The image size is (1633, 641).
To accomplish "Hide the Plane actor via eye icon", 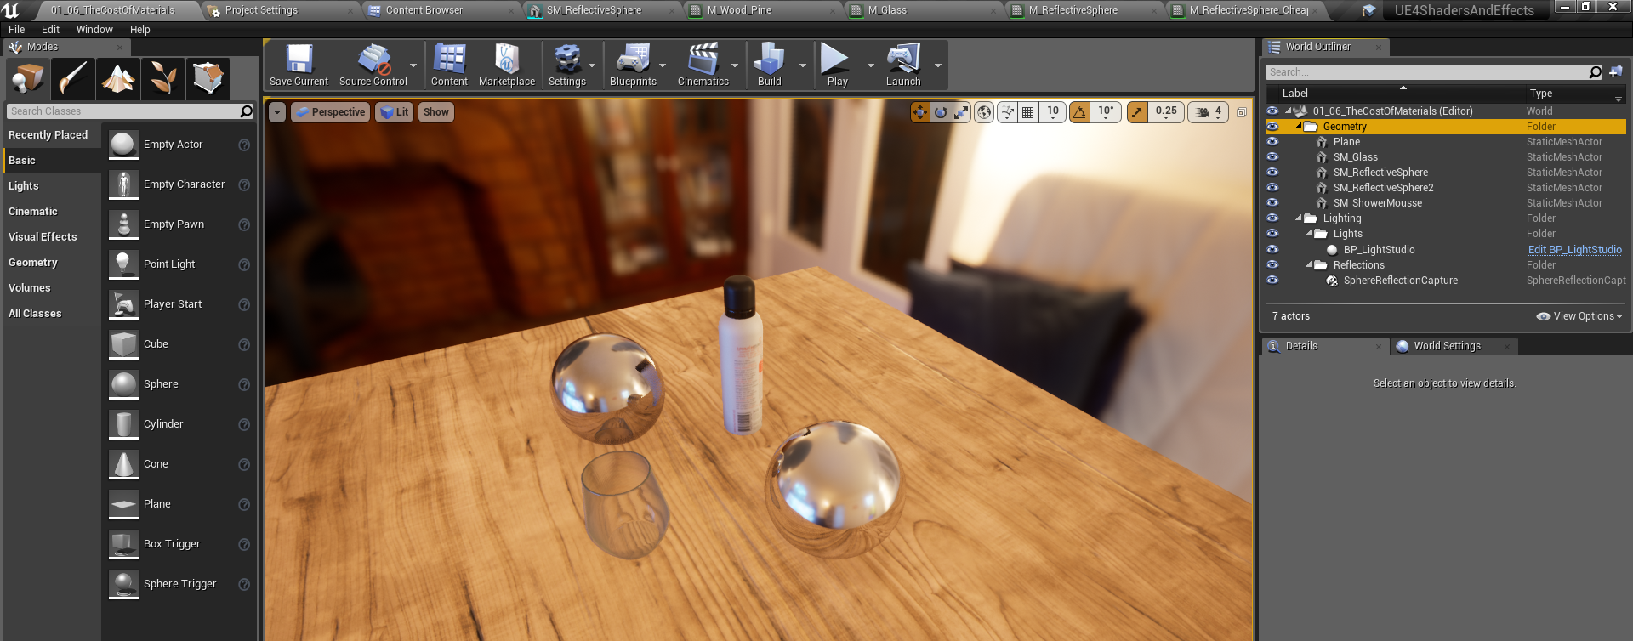I will pyautogui.click(x=1272, y=142).
